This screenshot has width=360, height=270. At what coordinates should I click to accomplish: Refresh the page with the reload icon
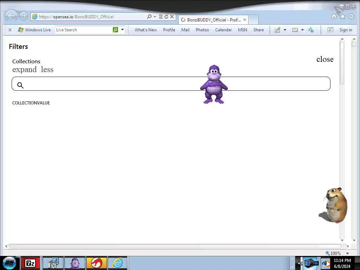[166, 17]
